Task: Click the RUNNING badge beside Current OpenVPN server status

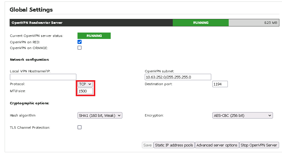Action: (x=94, y=36)
